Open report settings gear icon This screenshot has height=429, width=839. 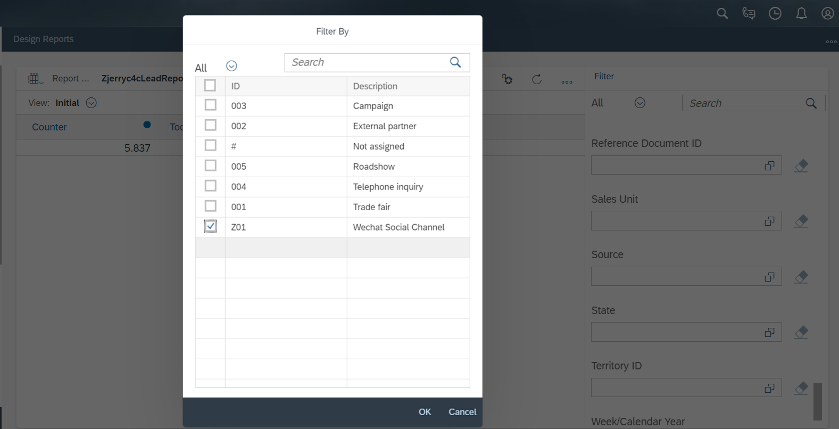point(507,79)
